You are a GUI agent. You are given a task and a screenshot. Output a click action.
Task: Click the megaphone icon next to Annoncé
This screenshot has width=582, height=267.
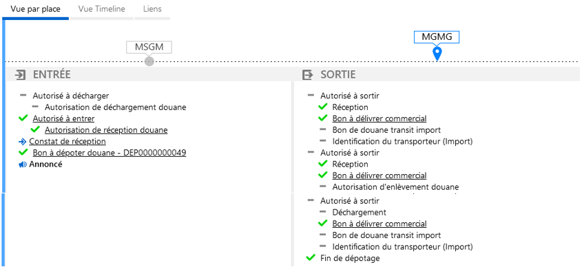tap(22, 164)
